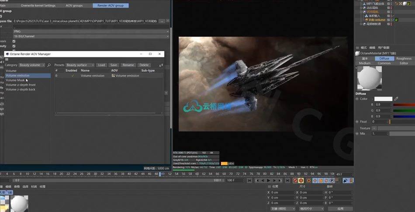Toggle scale keyframe recording icon
The image size is (415, 212).
coord(321,180)
